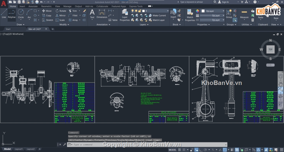Select the Trim tool
Screen dimensions: 284x152
point(73,11)
